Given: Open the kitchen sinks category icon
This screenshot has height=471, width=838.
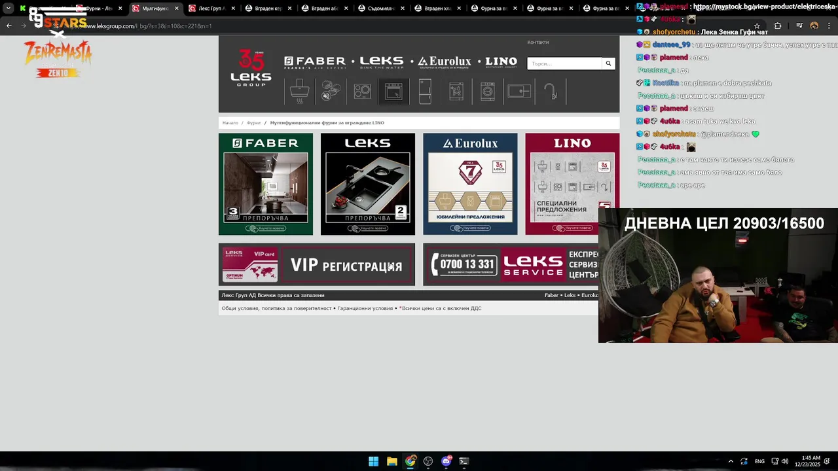Looking at the screenshot, I should click(x=519, y=92).
